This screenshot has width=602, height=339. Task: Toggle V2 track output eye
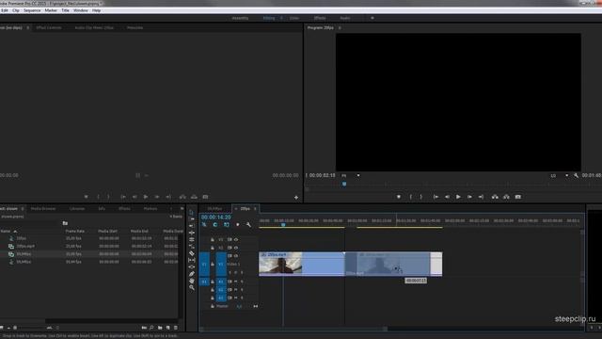(236, 248)
